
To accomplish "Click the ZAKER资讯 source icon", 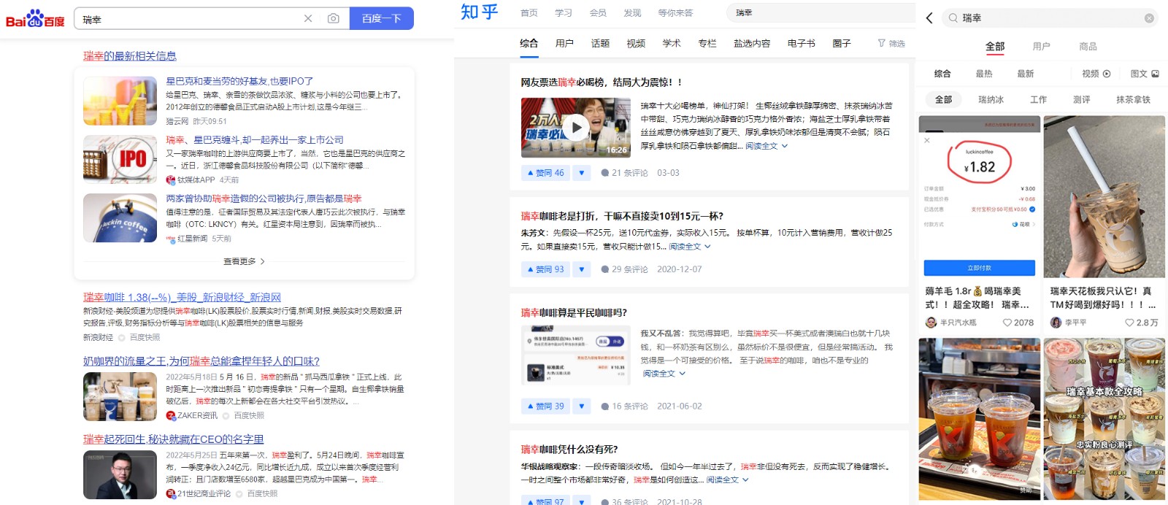I will pyautogui.click(x=171, y=415).
